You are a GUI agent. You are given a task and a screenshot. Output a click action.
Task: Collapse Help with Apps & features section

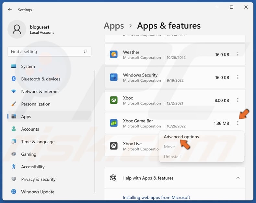(x=238, y=178)
